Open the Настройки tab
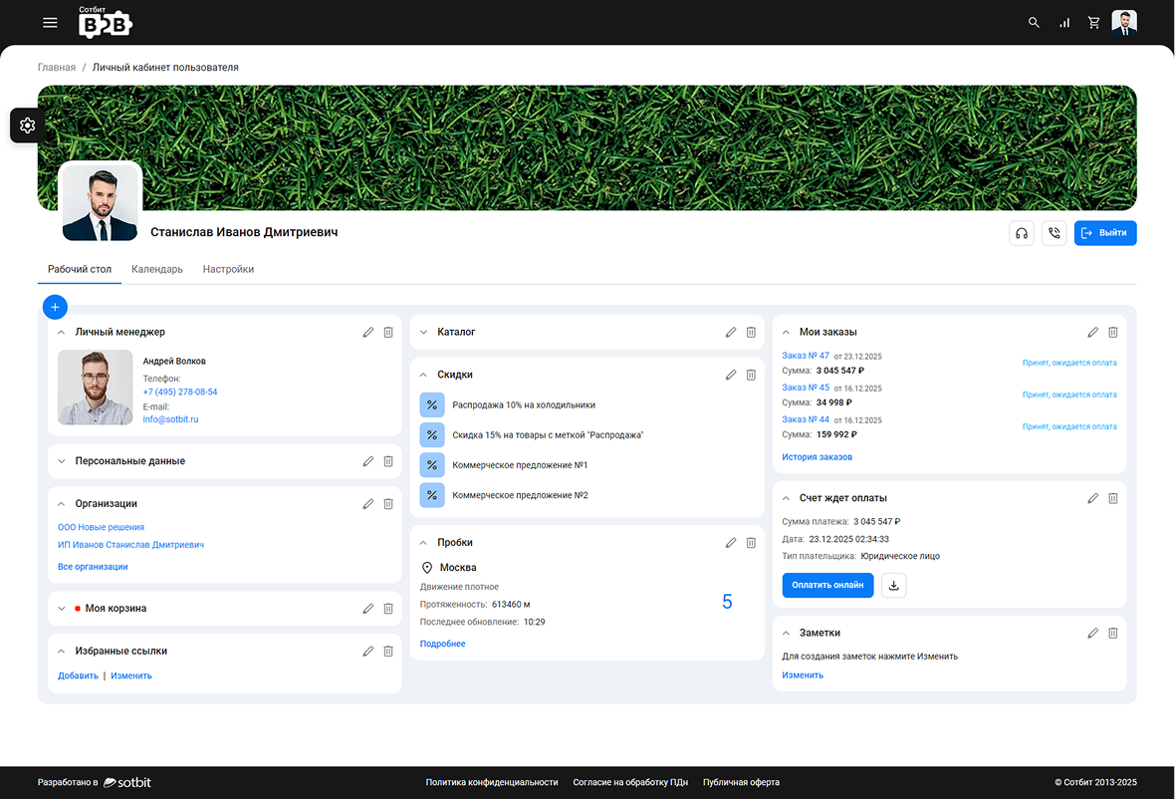Screen dimensions: 1175x800 (x=228, y=269)
